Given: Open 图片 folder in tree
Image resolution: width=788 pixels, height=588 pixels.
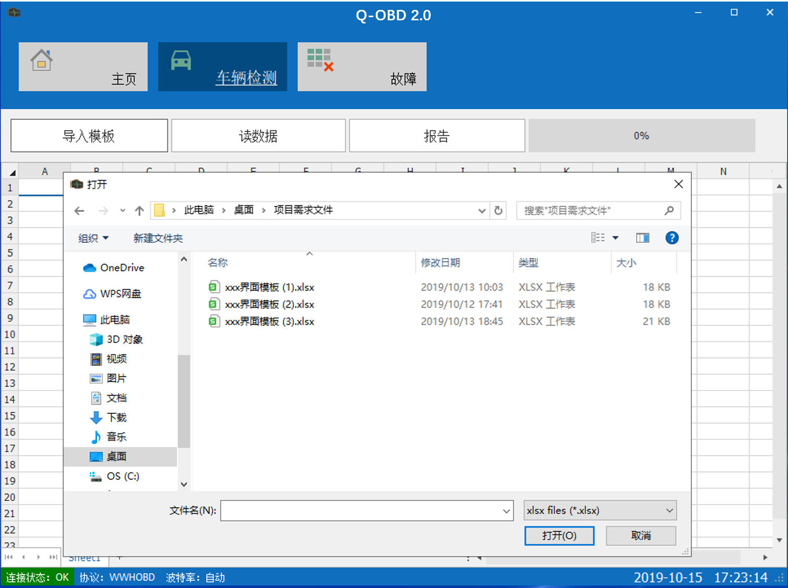Looking at the screenshot, I should [109, 378].
